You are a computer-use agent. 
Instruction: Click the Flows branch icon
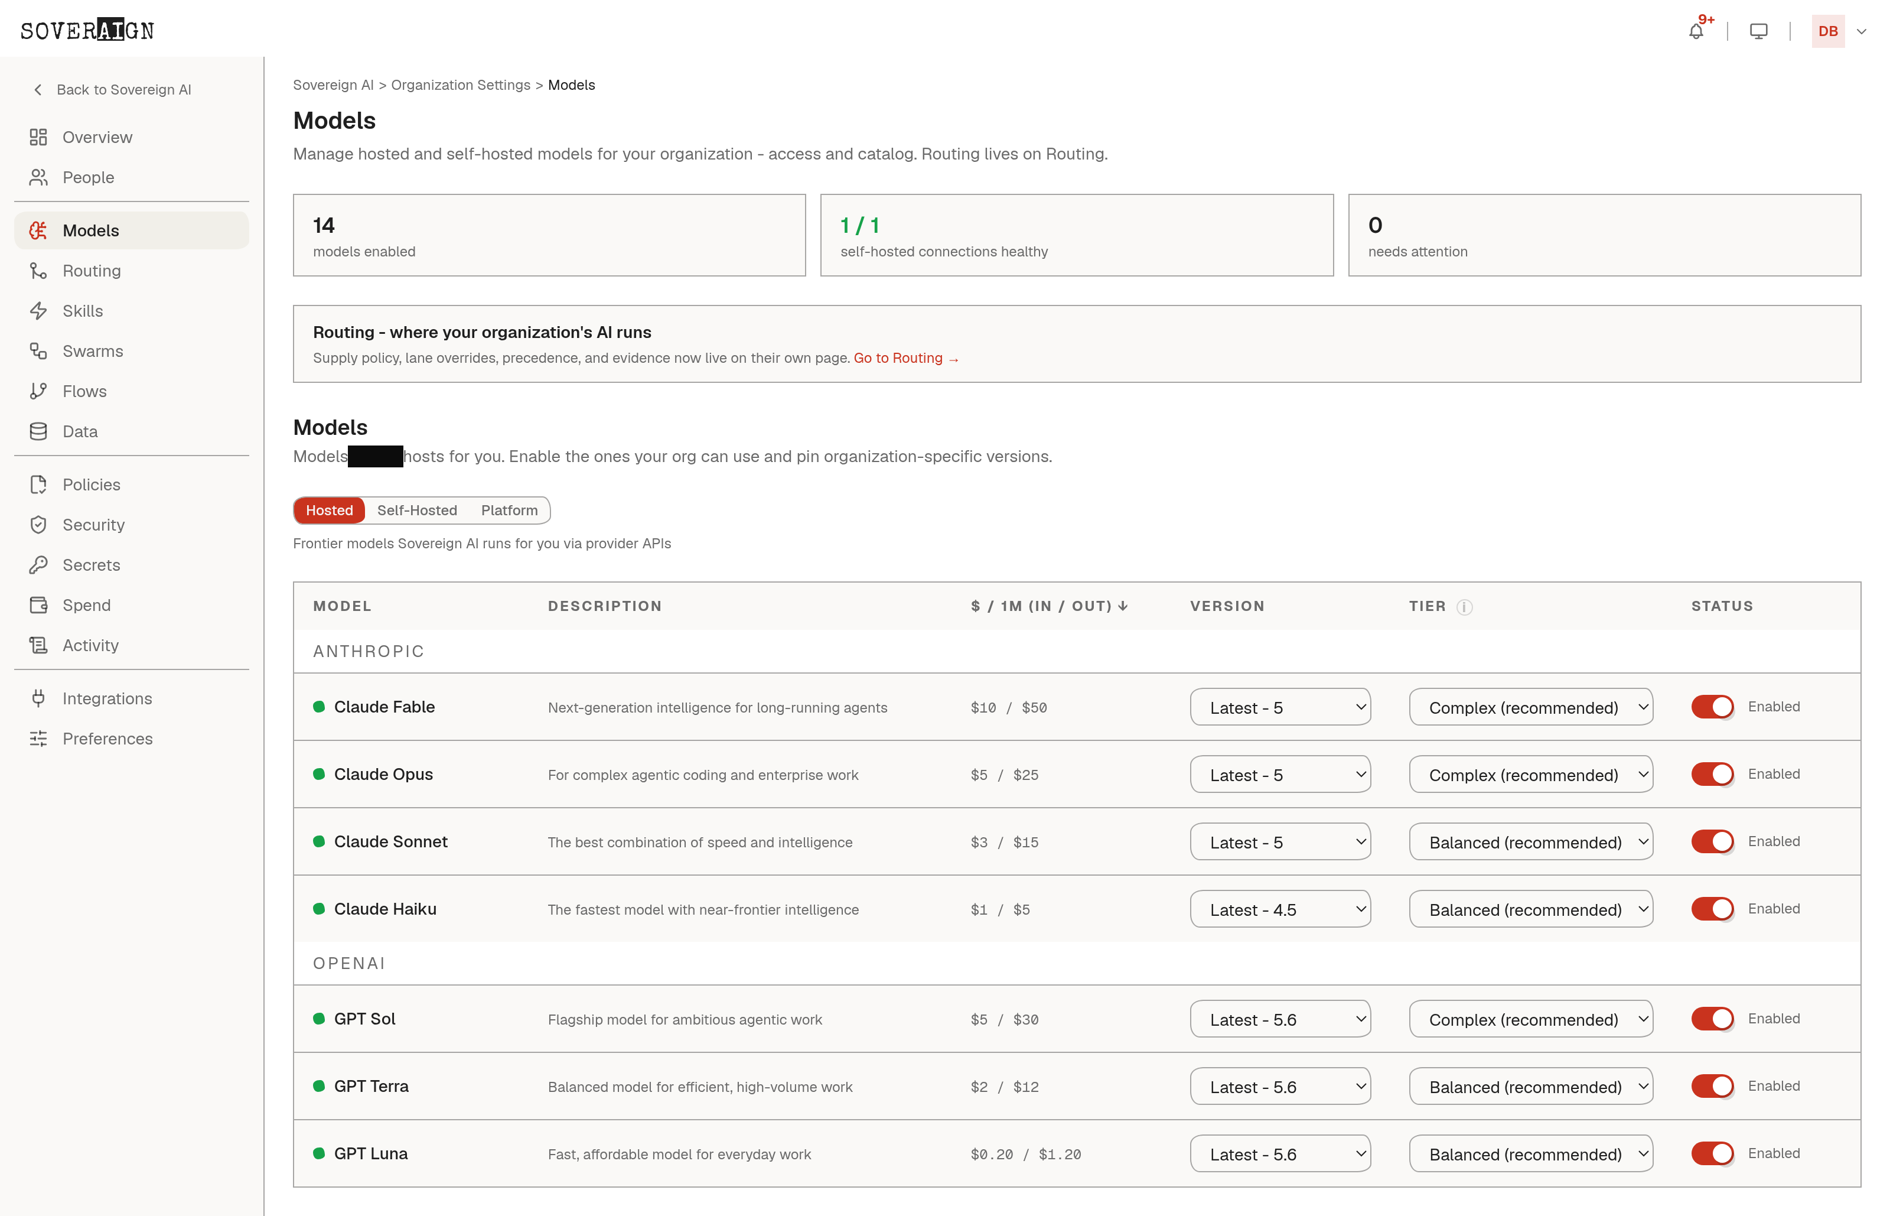tap(38, 392)
